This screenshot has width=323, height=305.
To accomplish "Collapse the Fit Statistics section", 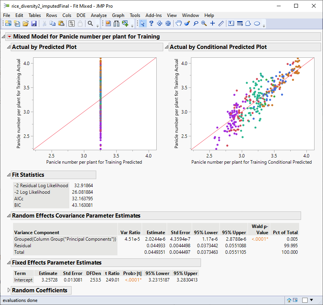I will [x=9, y=175].
